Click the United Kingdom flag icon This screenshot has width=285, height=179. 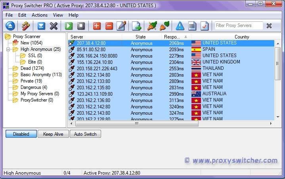(x=196, y=62)
